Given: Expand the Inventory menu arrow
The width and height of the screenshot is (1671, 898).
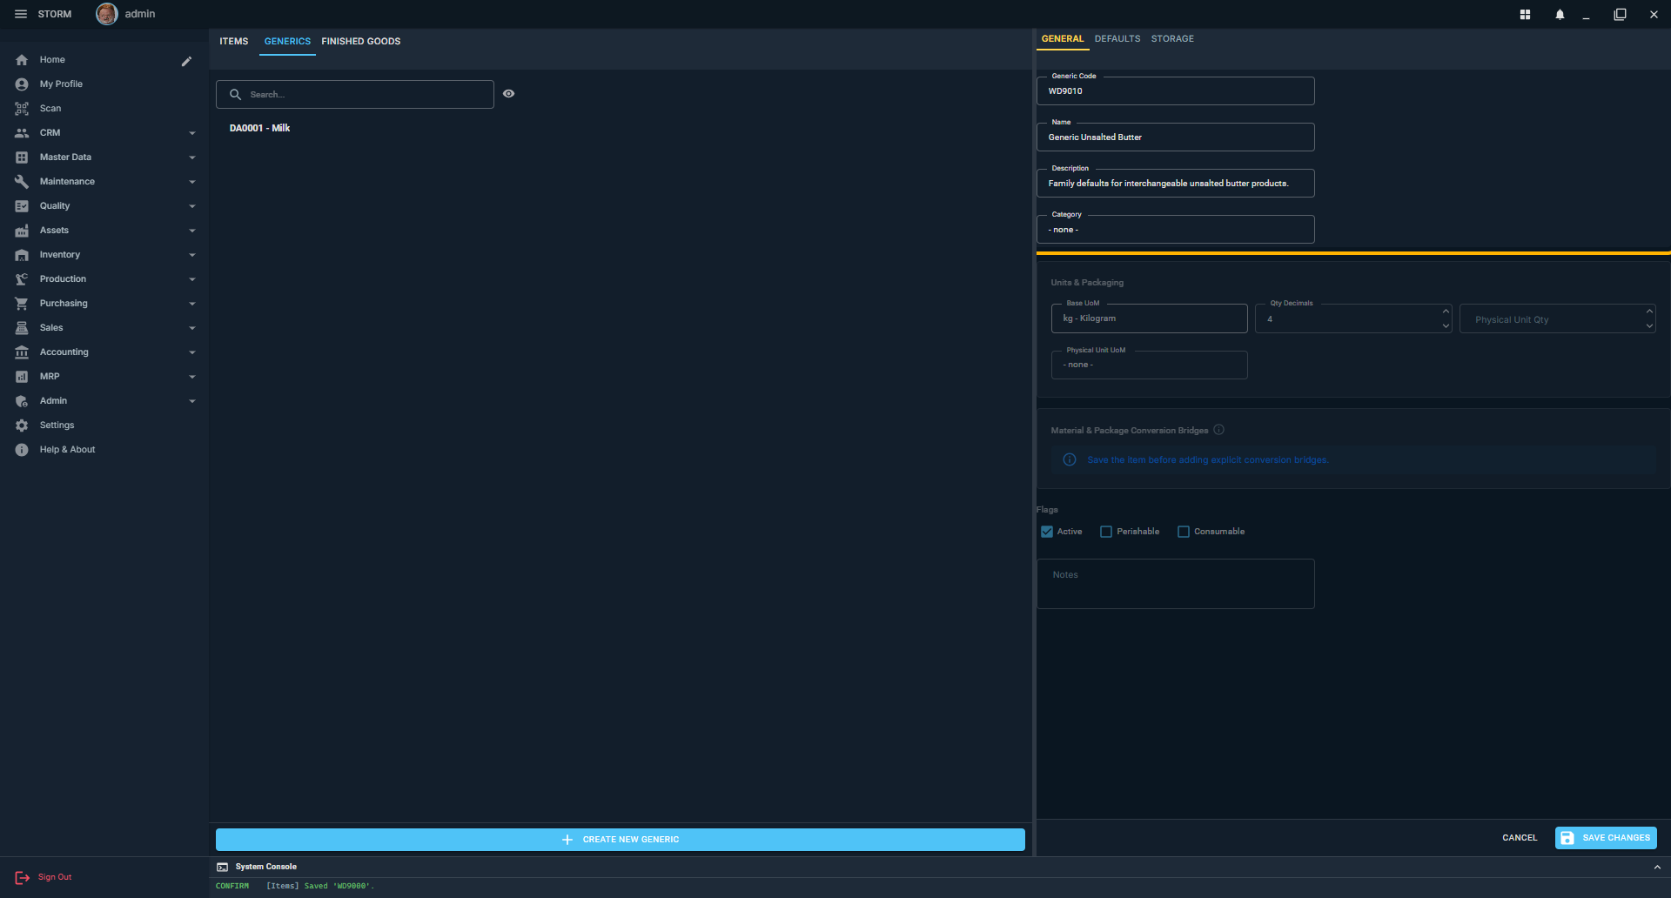Looking at the screenshot, I should [x=192, y=255].
